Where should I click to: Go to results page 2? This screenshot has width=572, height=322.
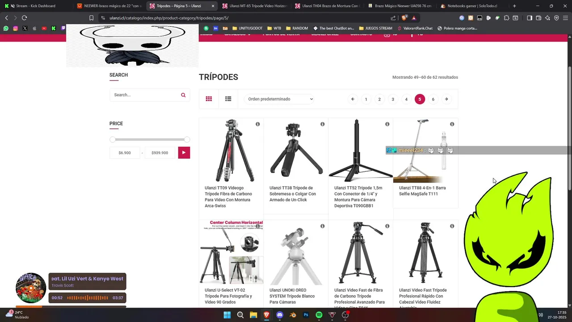click(379, 99)
